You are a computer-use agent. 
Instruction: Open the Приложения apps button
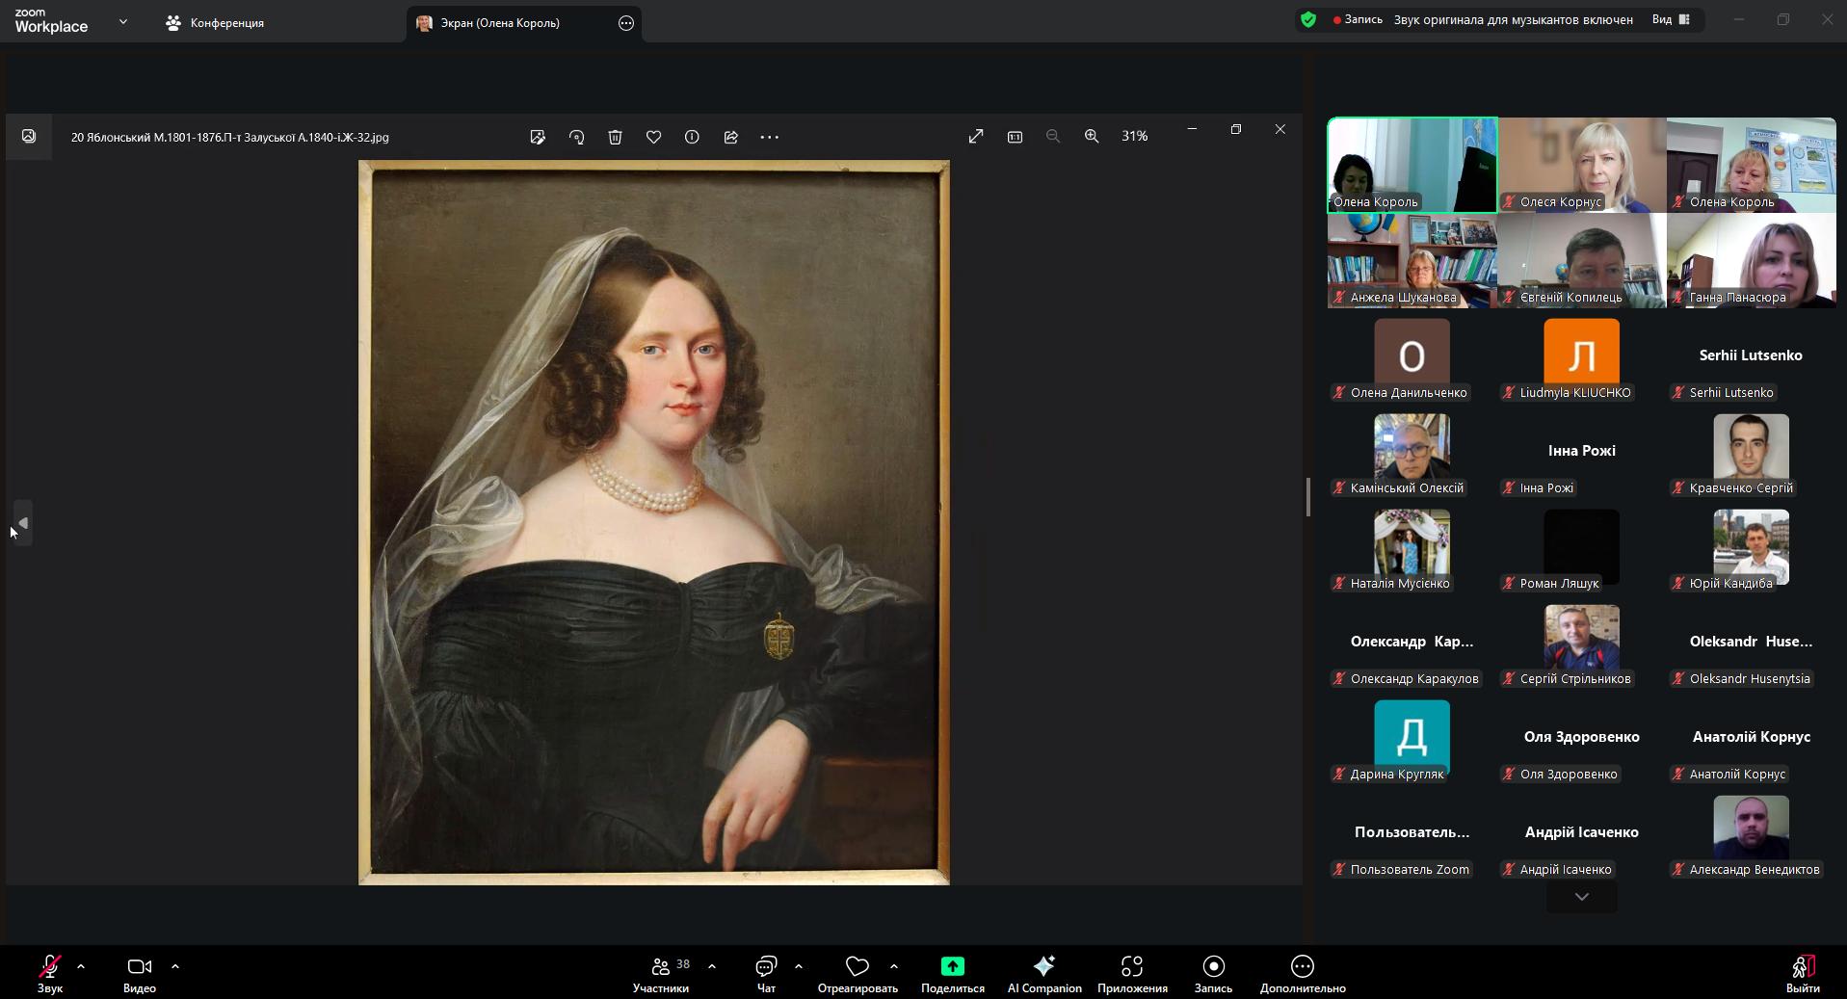1131,973
